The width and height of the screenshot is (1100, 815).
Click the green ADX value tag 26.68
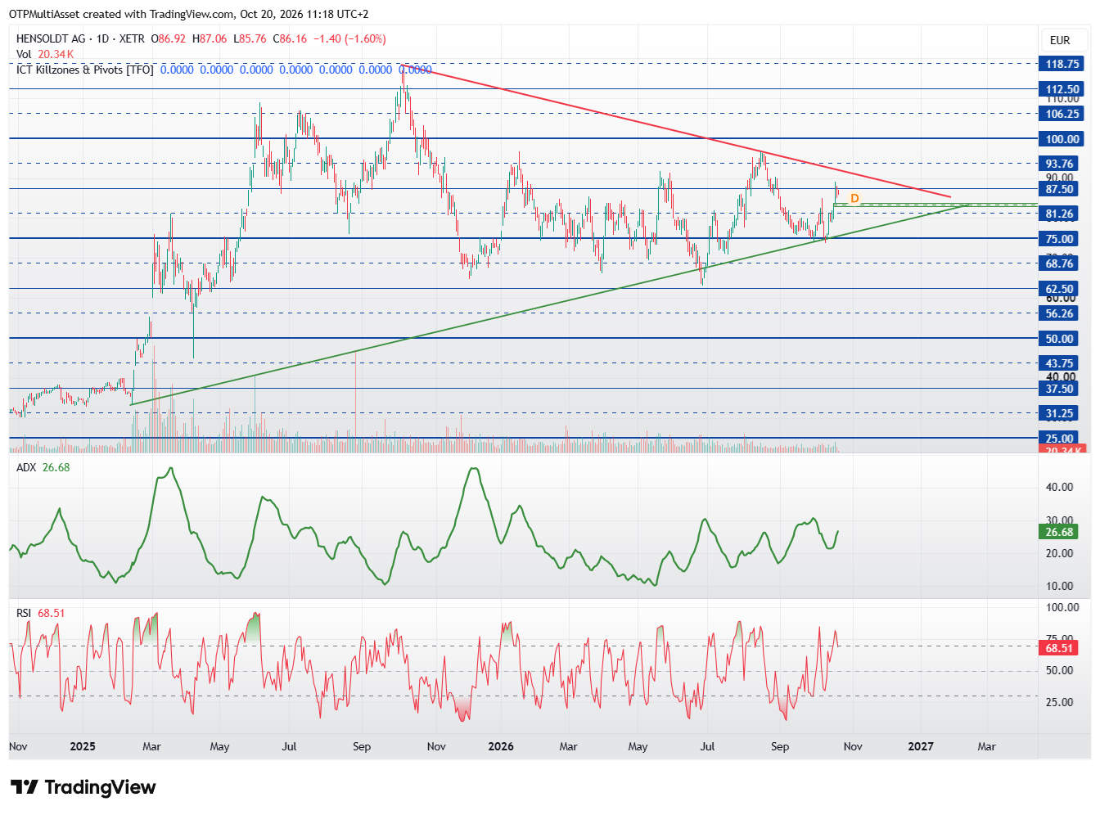[1059, 532]
